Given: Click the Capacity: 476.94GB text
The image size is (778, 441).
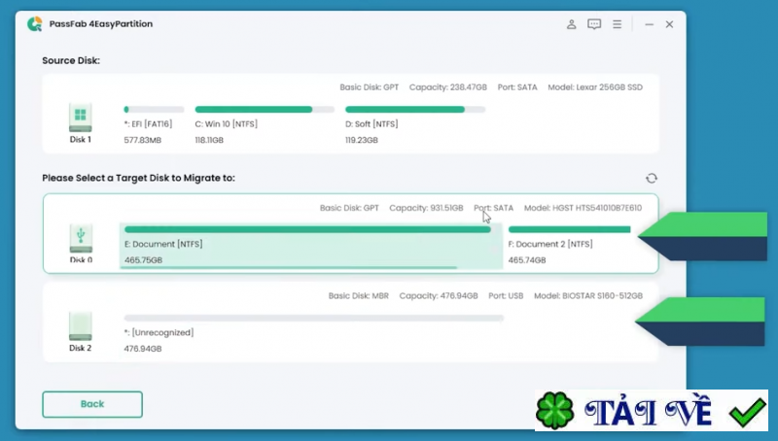Looking at the screenshot, I should 439,296.
